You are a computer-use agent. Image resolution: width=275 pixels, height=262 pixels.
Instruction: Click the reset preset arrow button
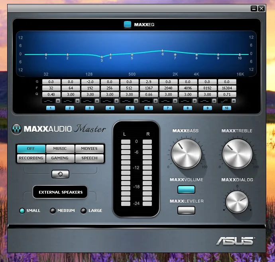[x=60, y=174]
